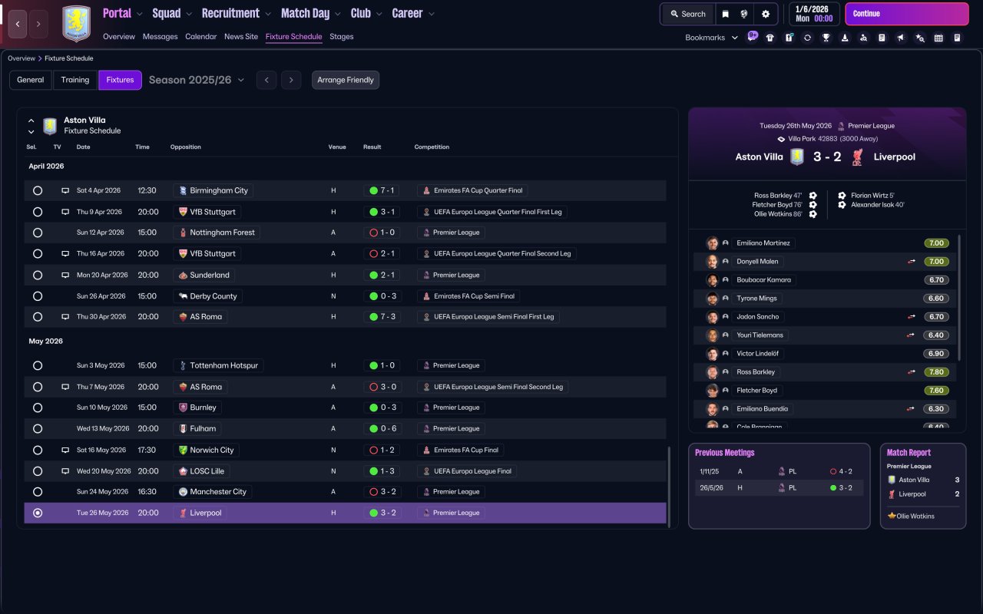Open the Stages tab
The height and width of the screenshot is (614, 983).
point(342,37)
